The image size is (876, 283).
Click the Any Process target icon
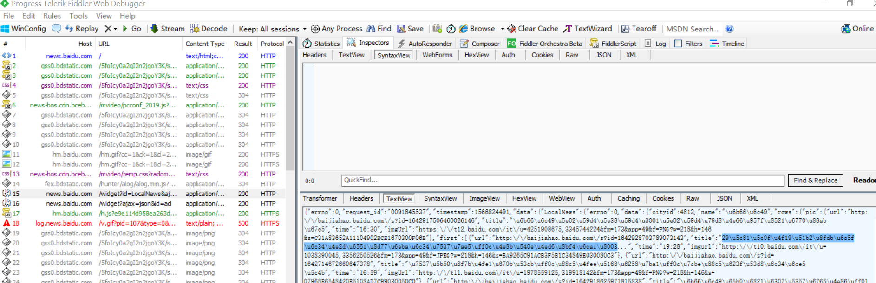click(x=315, y=29)
